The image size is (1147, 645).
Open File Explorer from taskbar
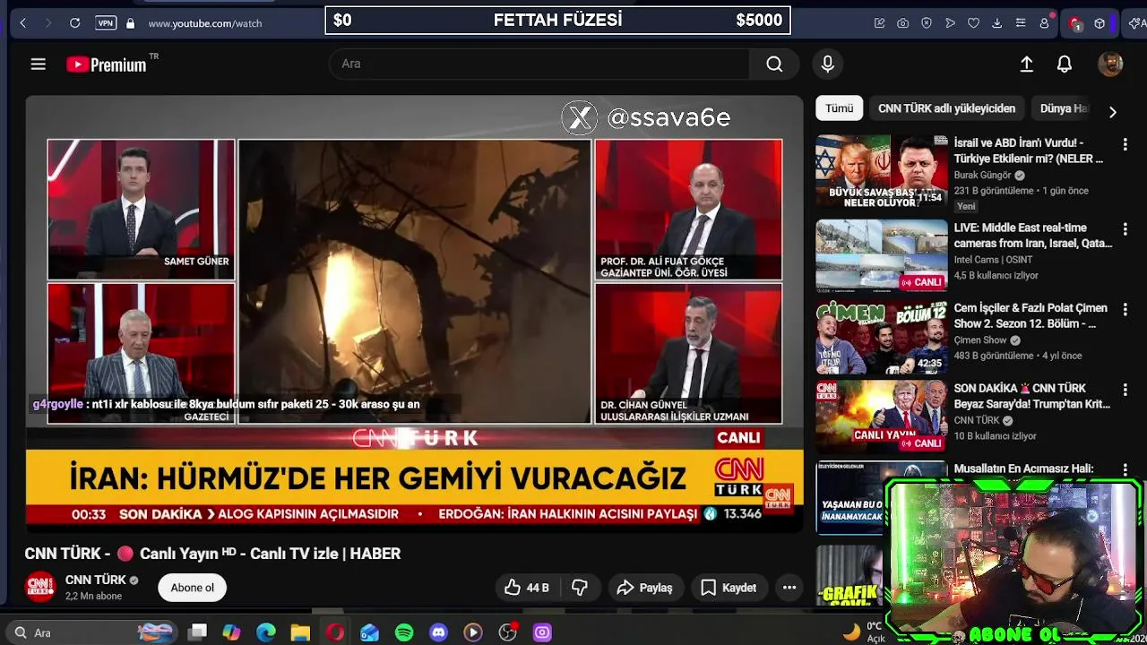[300, 632]
